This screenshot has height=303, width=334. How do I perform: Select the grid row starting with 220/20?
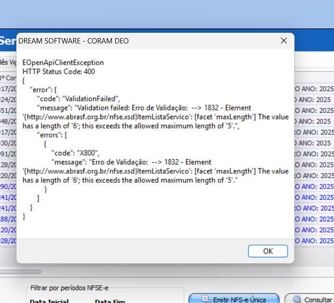point(8,176)
